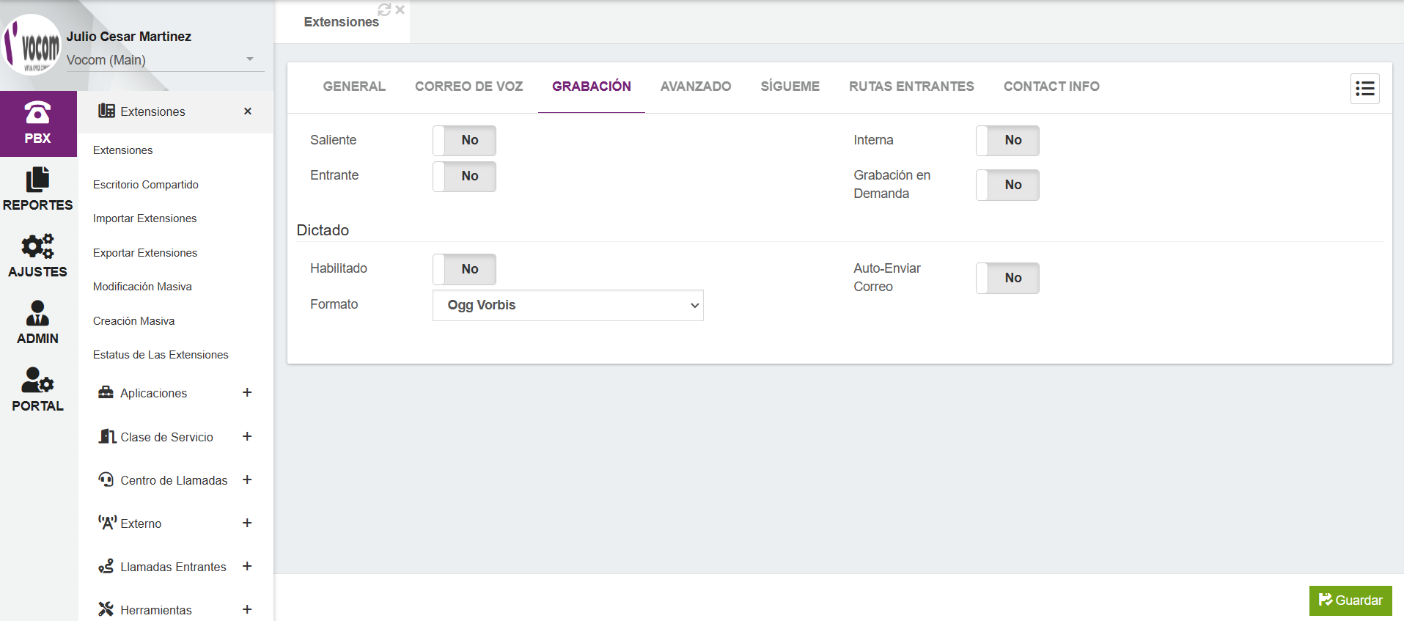Viewport: 1404px width, 621px height.
Task: Open the PBX section icon
Action: point(37,112)
